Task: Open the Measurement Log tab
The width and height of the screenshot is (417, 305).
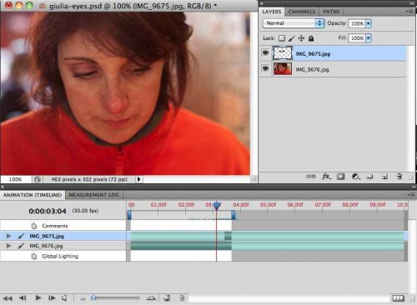Action: 94,195
